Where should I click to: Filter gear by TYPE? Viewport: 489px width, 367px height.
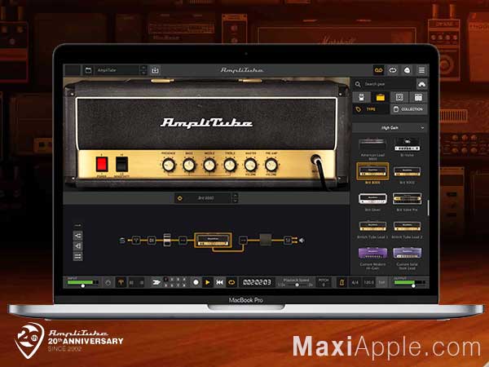click(371, 109)
